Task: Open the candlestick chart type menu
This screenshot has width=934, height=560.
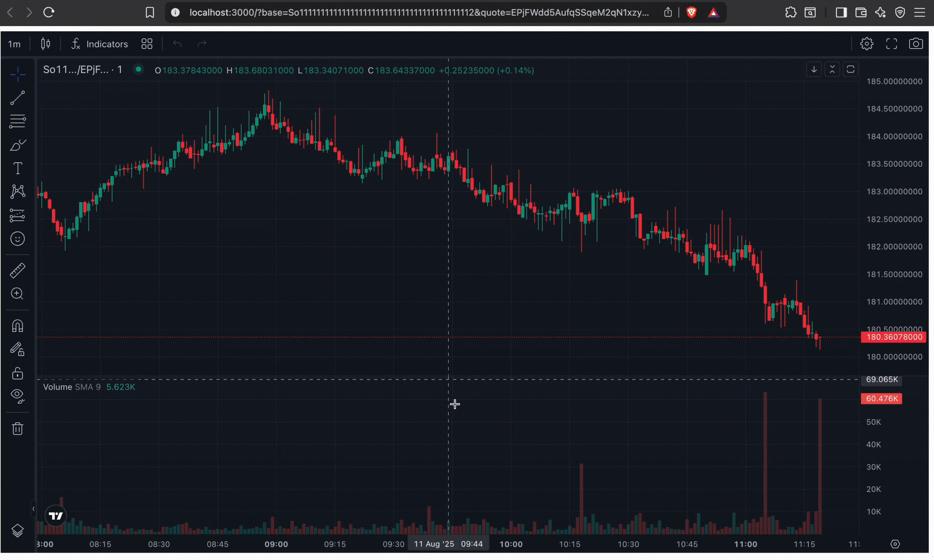Action: click(x=46, y=44)
